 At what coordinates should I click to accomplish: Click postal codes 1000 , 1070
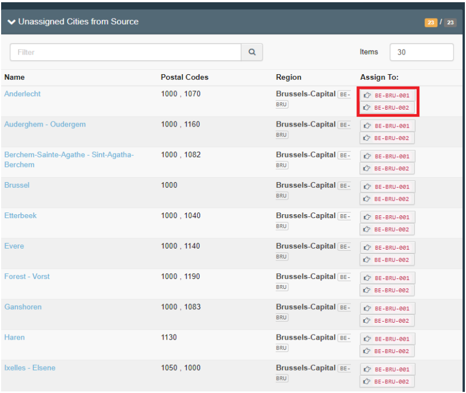click(180, 94)
